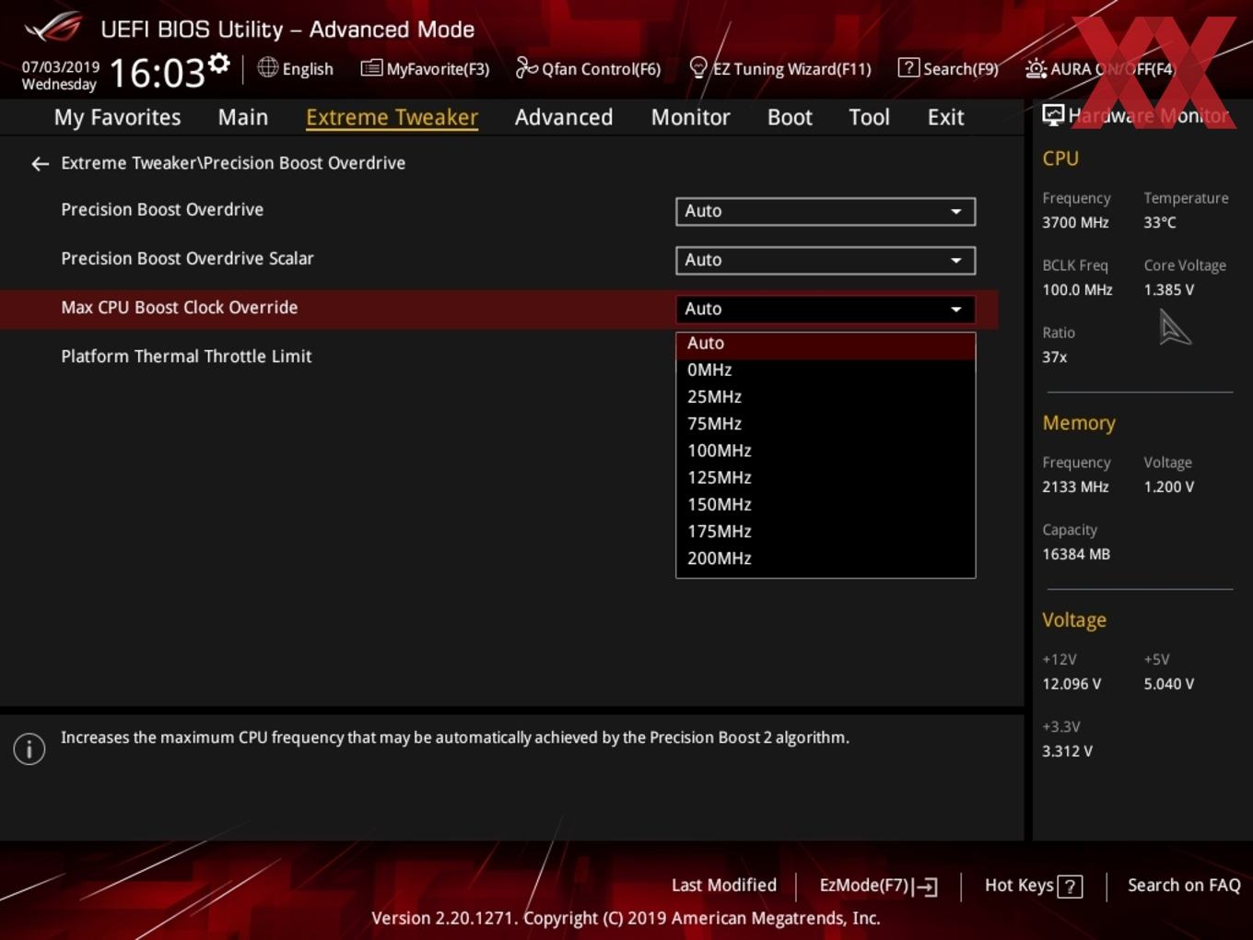Click the back arrow to Extreme Tweaker
Image resolution: width=1253 pixels, height=940 pixels.
[x=40, y=164]
